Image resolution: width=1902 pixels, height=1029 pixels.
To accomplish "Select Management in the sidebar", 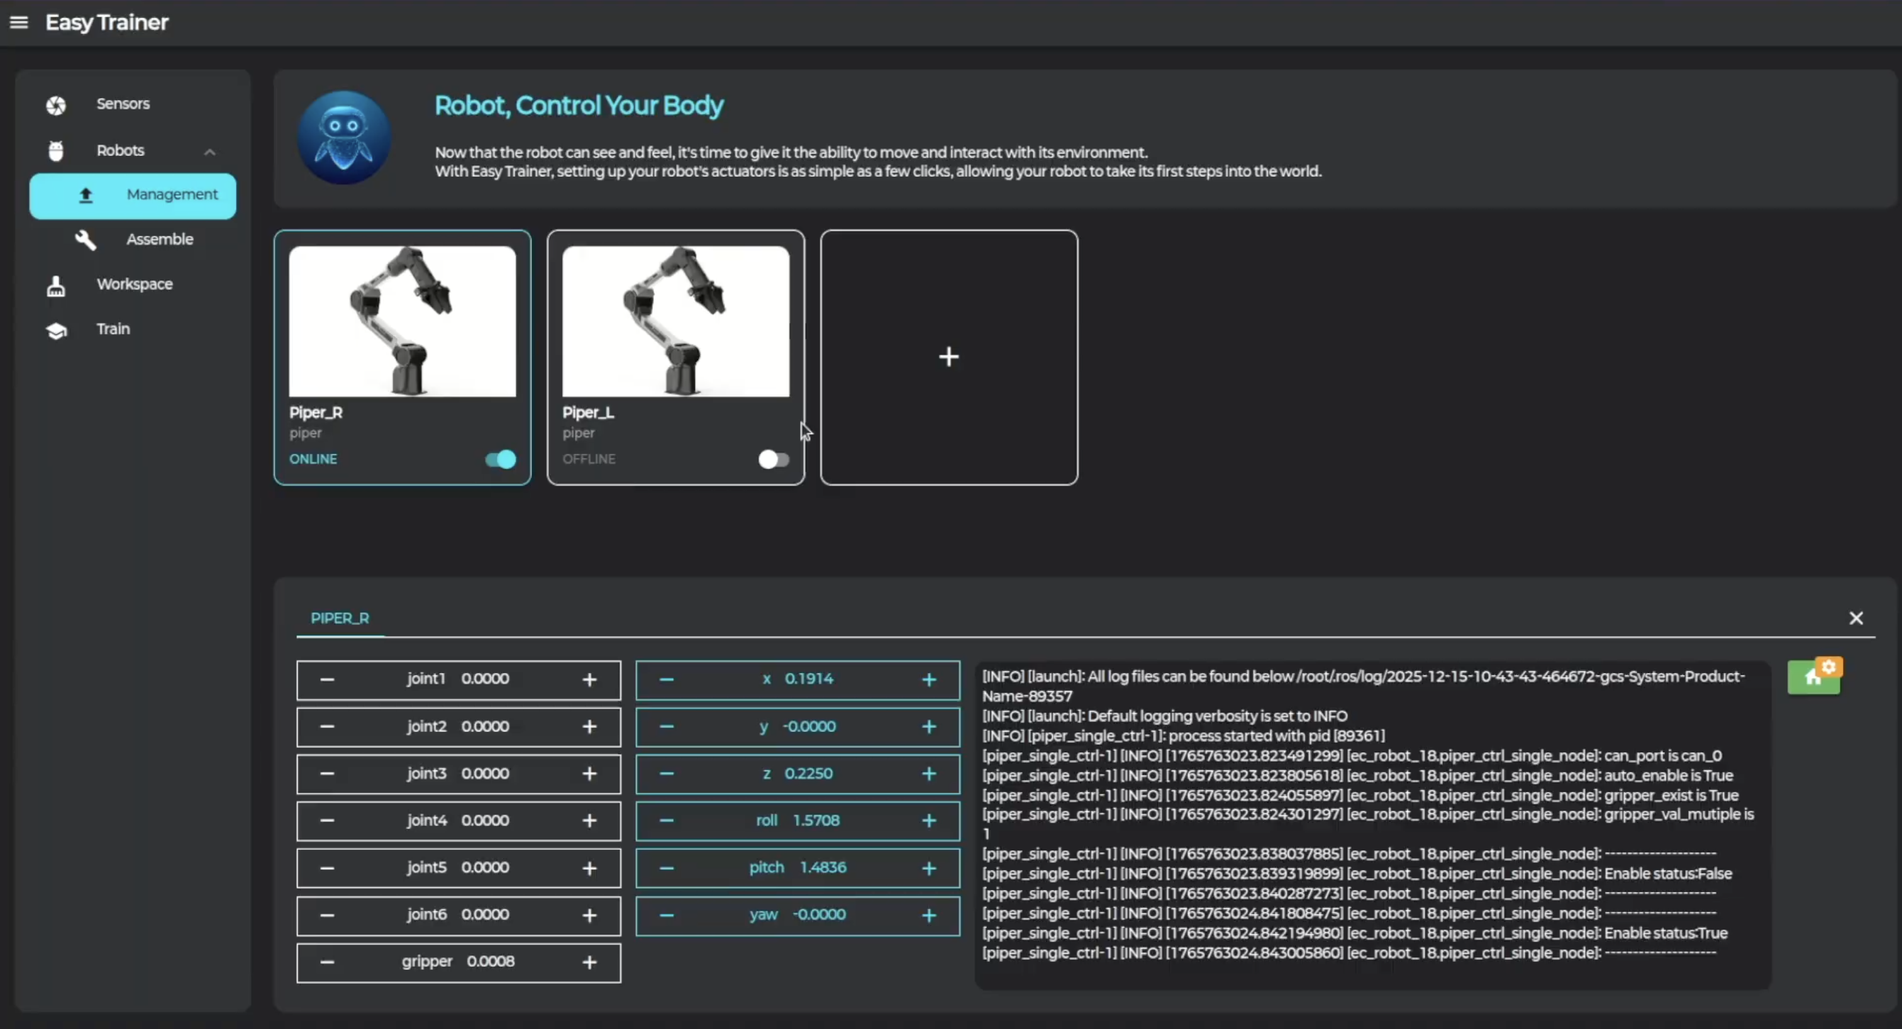I will point(133,196).
